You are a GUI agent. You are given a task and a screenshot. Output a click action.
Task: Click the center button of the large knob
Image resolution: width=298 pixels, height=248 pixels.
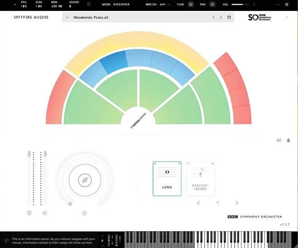[x=85, y=180]
